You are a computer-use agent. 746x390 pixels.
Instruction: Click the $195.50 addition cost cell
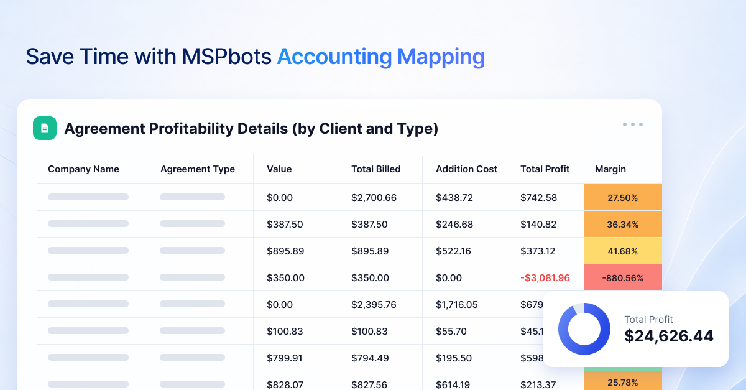pyautogui.click(x=454, y=358)
